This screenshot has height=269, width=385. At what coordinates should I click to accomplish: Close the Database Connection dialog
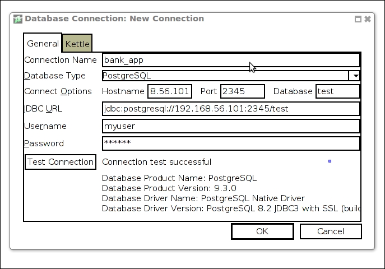click(368, 19)
